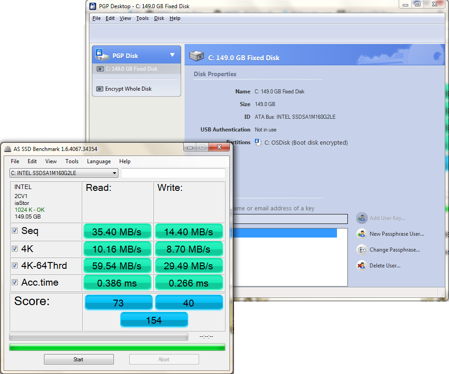The image size is (449, 374).
Task: Open the Tools menu in AS SSD Benchmark
Action: click(72, 161)
